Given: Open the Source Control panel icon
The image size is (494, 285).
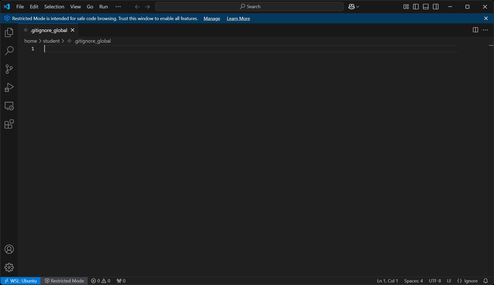Looking at the screenshot, I should (x=9, y=69).
